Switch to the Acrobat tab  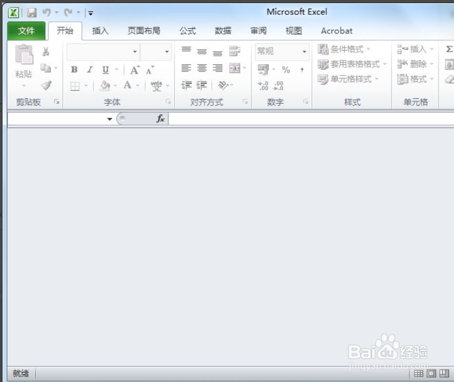(337, 31)
